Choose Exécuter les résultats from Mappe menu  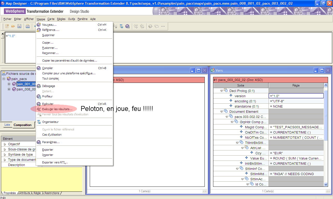click(57, 109)
